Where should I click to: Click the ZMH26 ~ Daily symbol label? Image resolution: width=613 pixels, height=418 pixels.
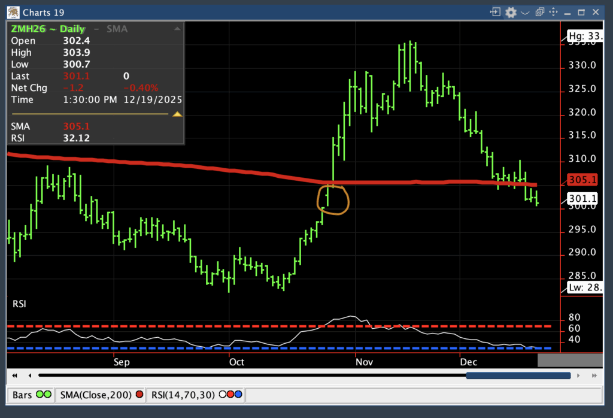pos(48,29)
